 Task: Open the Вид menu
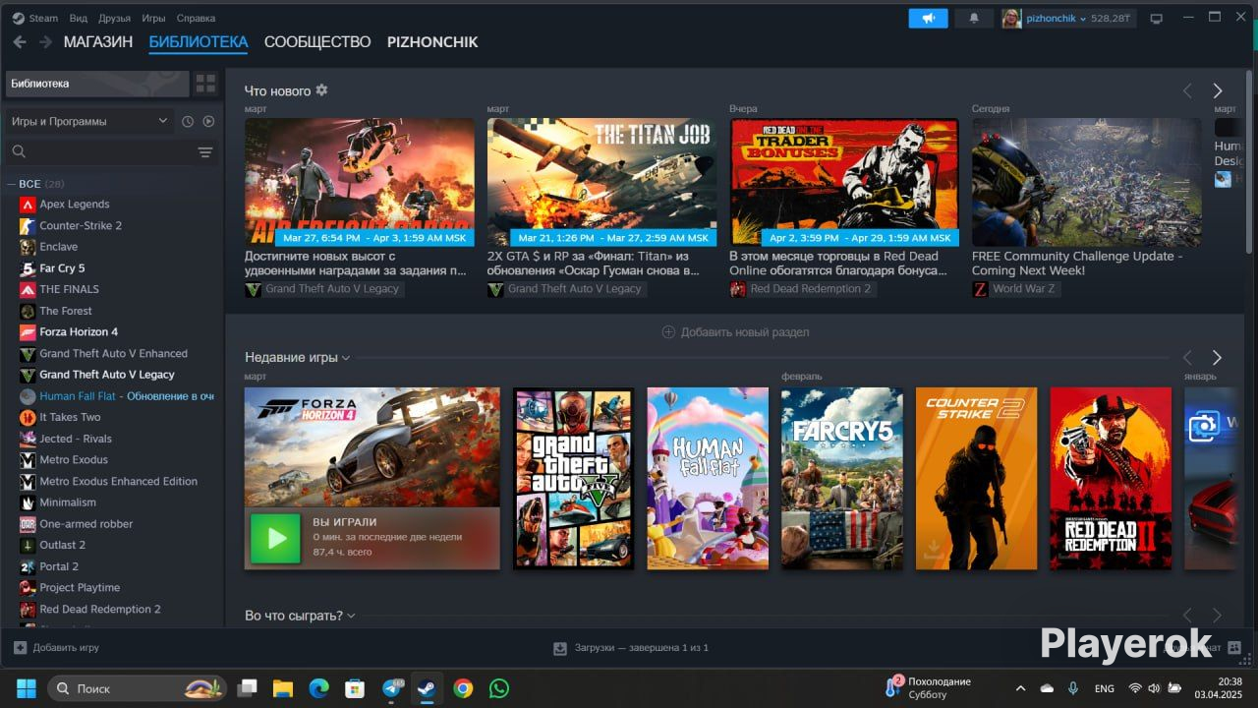coord(79,18)
